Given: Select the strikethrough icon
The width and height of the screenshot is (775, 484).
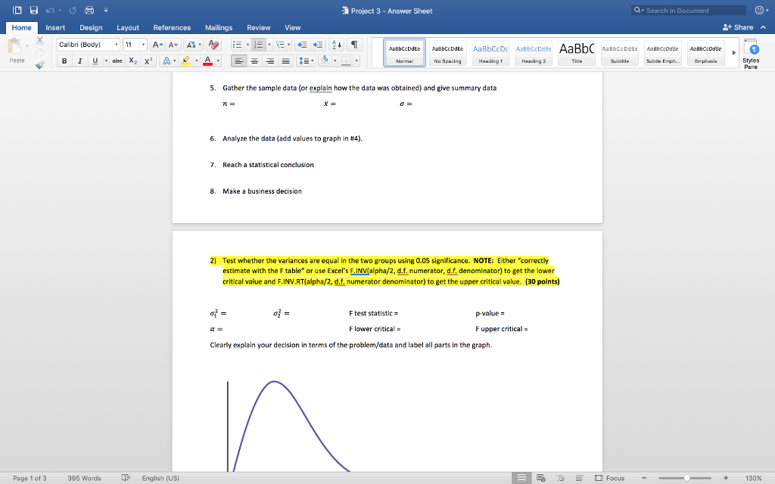Looking at the screenshot, I should pos(119,60).
